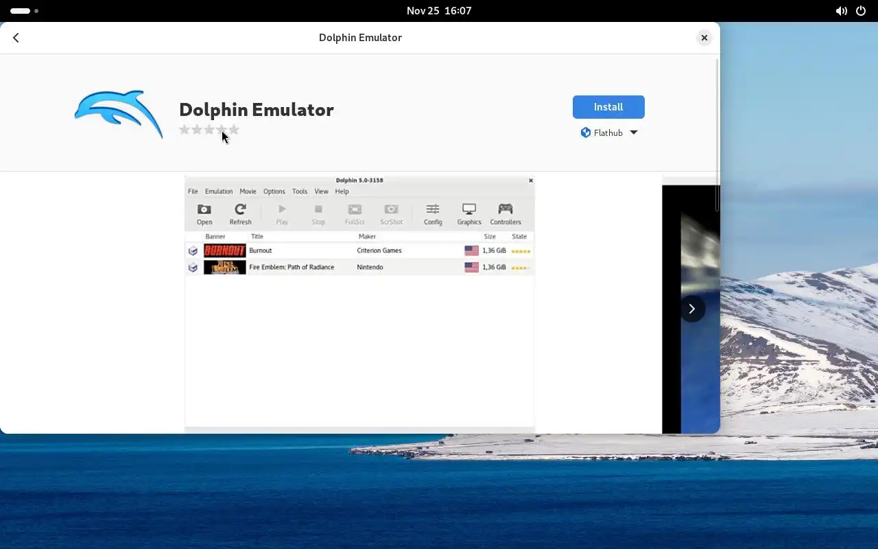Click the star rating under Dolphin Emulator
878x549 pixels.
209,130
